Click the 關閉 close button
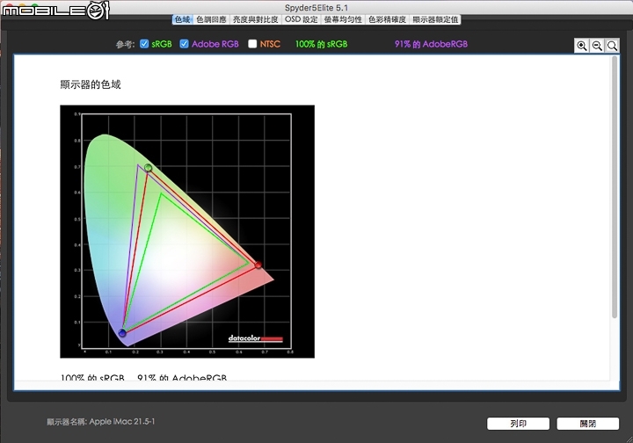Image resolution: width=633 pixels, height=443 pixels. point(588,424)
